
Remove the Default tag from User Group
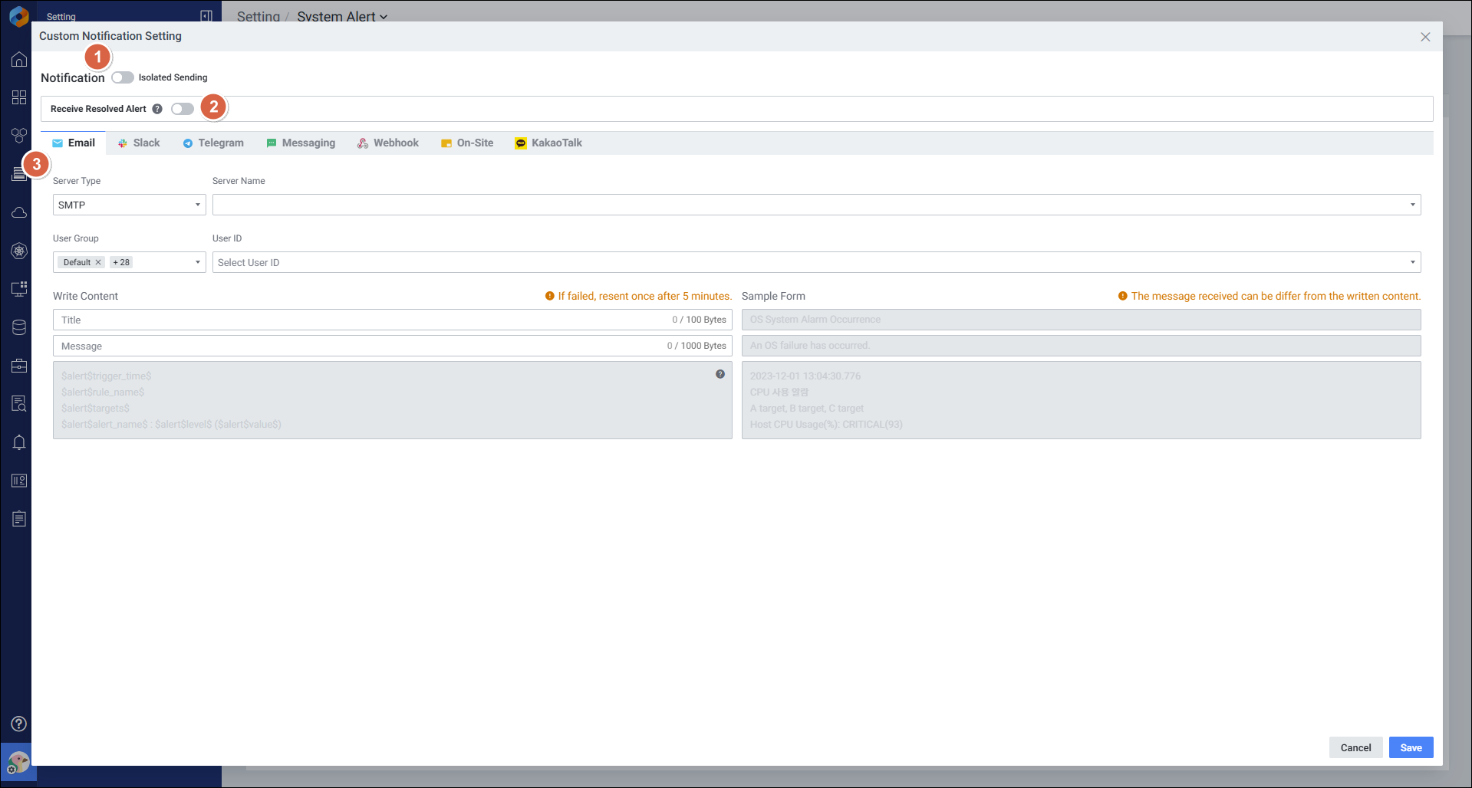click(98, 262)
